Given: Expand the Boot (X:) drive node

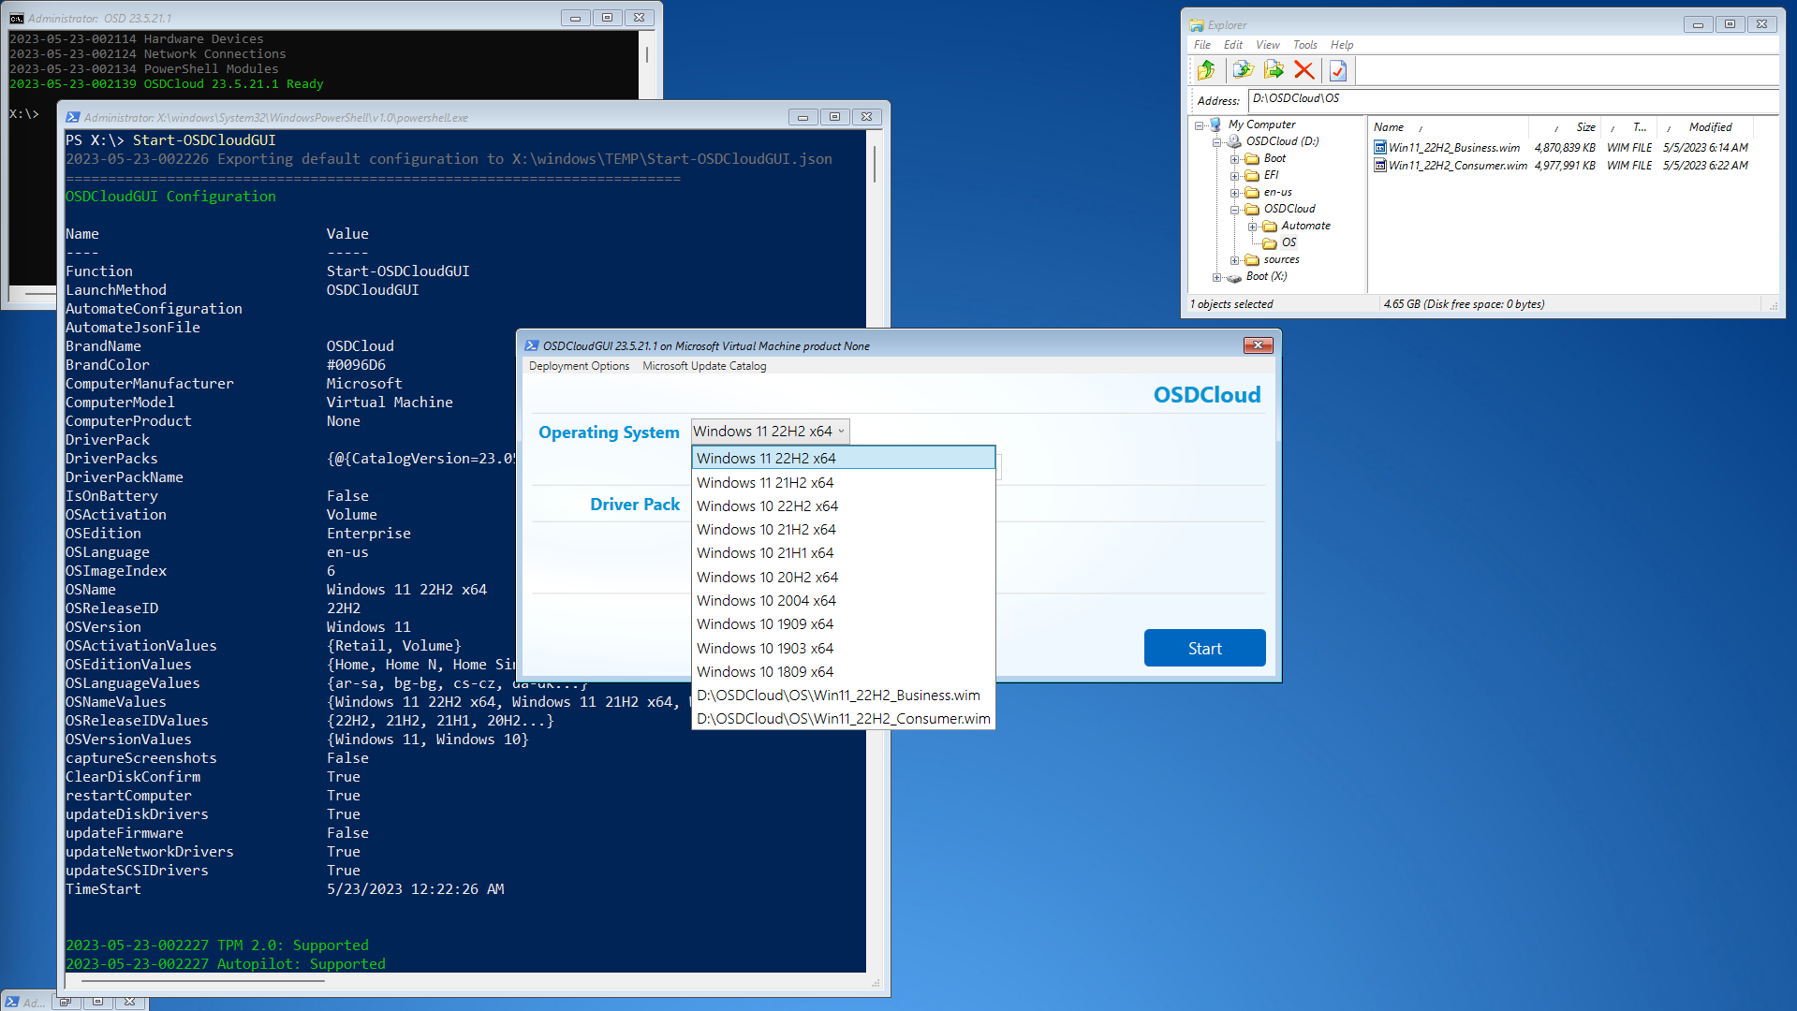Looking at the screenshot, I should 1216,277.
